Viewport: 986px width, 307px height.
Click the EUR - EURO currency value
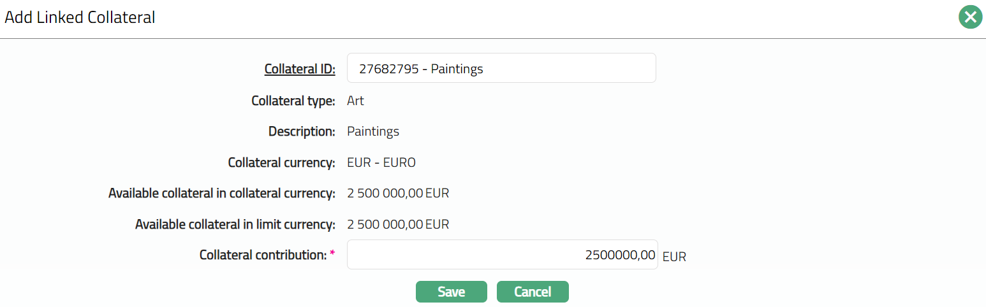point(381,162)
